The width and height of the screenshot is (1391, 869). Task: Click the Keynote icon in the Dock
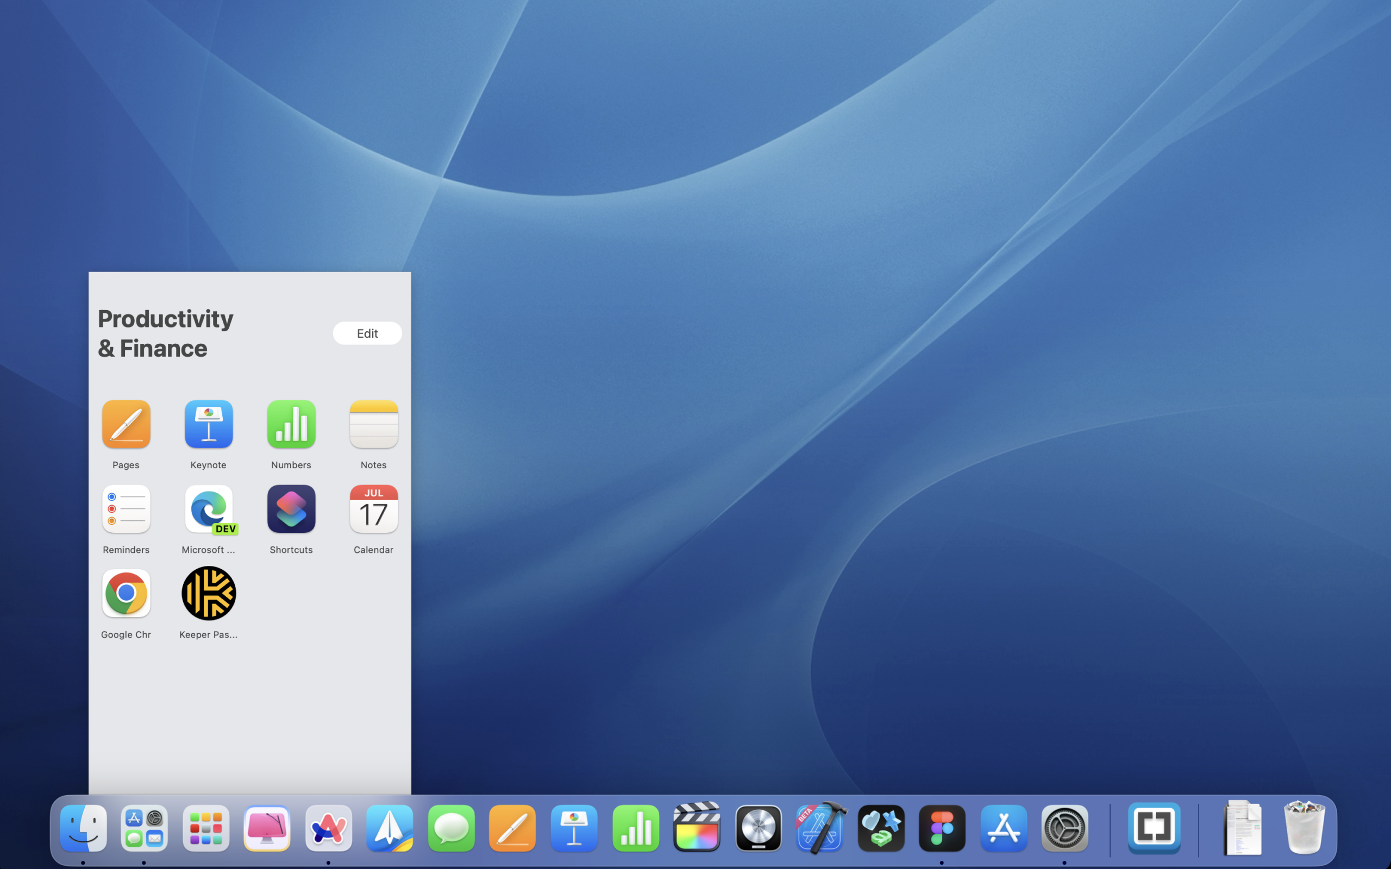[574, 828]
